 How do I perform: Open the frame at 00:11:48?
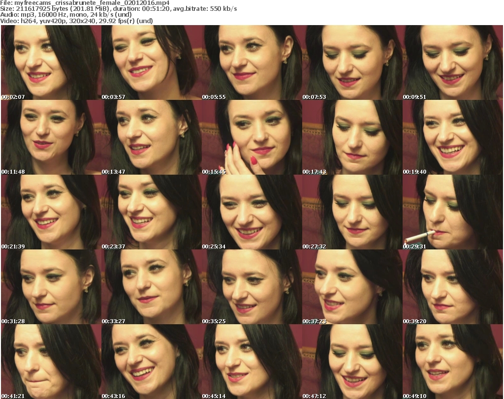click(51, 137)
